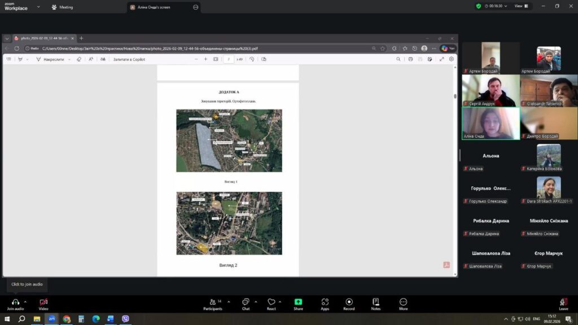Click Join audio headphone icon
This screenshot has height=325, width=578.
pyautogui.click(x=15, y=302)
